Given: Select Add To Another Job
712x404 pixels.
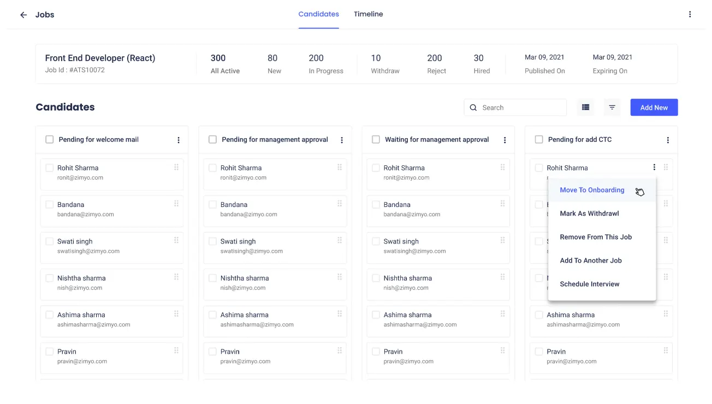Looking at the screenshot, I should [602, 260].
